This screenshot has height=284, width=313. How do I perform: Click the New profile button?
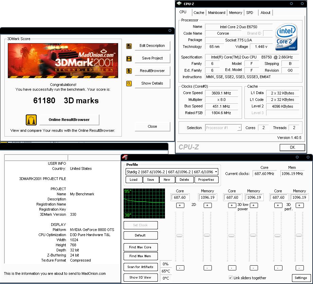pyautogui.click(x=167, y=180)
